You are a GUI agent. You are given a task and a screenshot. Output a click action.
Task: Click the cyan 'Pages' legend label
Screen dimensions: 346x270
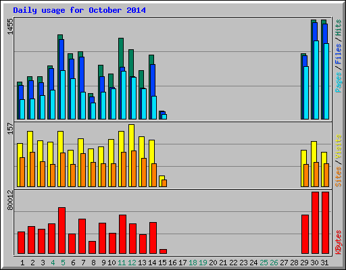coord(339,82)
